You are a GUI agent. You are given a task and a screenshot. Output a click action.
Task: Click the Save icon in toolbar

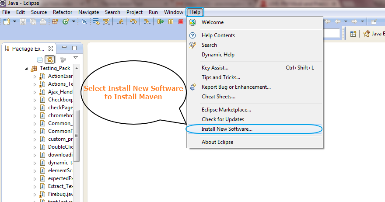pyautogui.click(x=23, y=22)
